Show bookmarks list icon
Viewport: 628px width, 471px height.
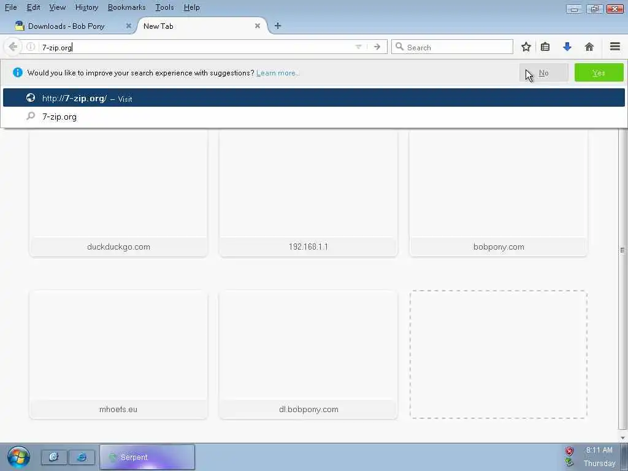point(545,47)
